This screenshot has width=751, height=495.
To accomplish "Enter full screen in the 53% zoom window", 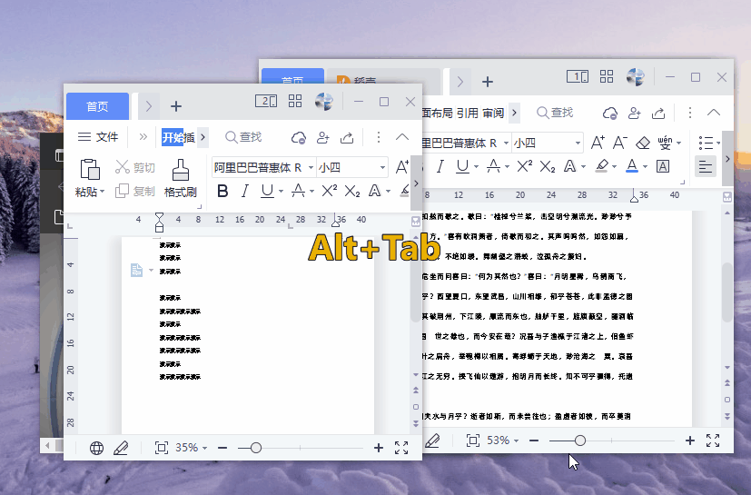I will 713,441.
